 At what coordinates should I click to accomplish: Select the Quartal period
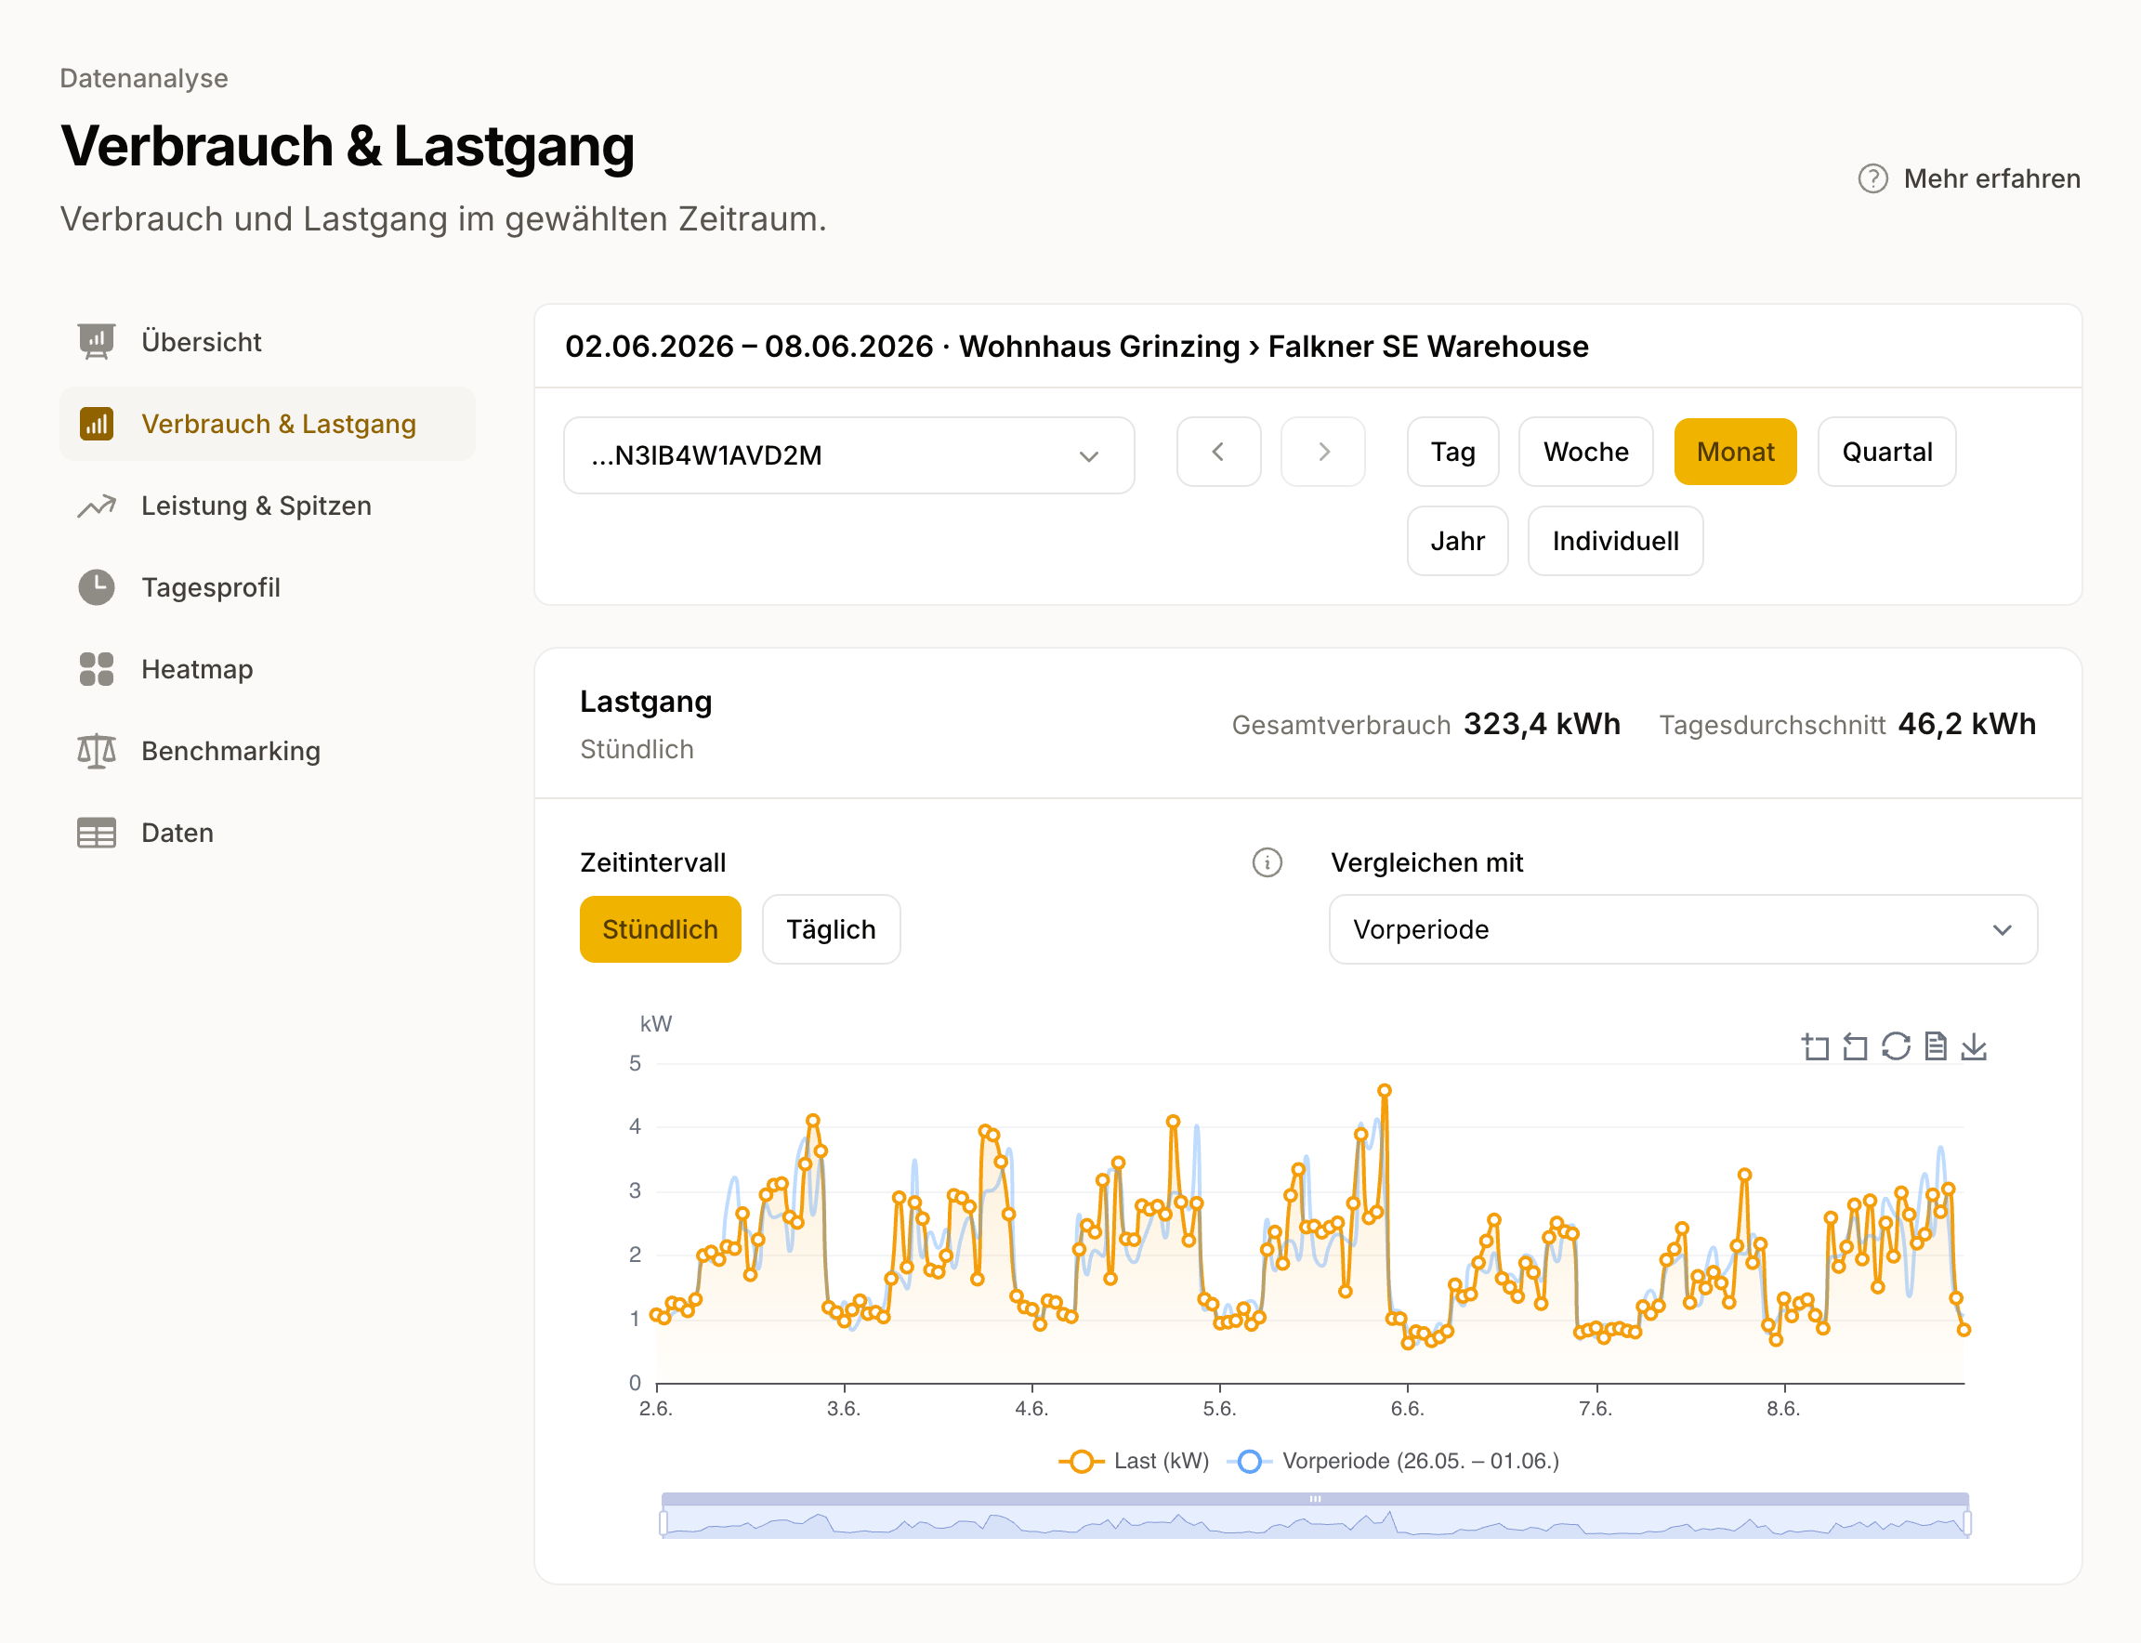(1886, 452)
